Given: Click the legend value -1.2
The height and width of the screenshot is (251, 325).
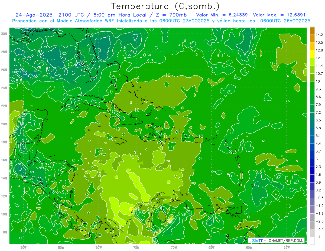Looking at the screenshot, I should click(319, 206).
